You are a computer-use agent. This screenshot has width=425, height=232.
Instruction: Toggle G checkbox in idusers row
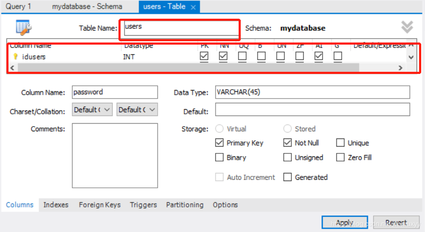(338, 56)
